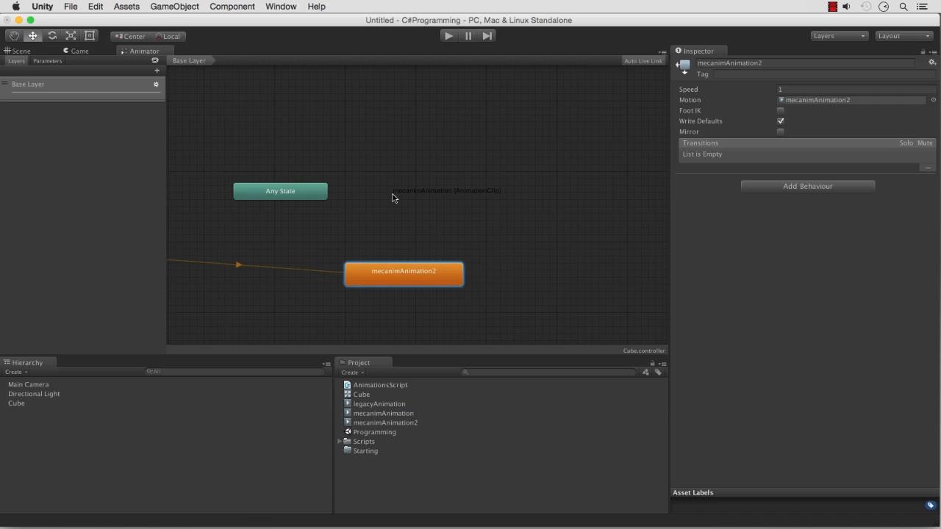Edit the Speed value field
Viewport: 941px width, 529px height.
click(x=856, y=90)
